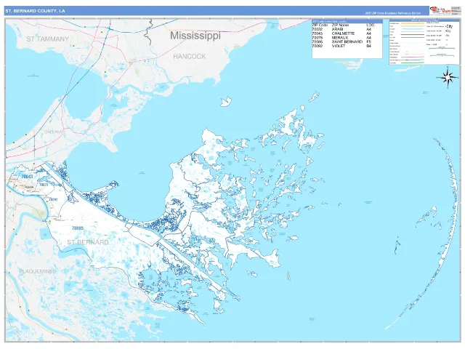Click ZIP code label 70043 on map

point(27,177)
